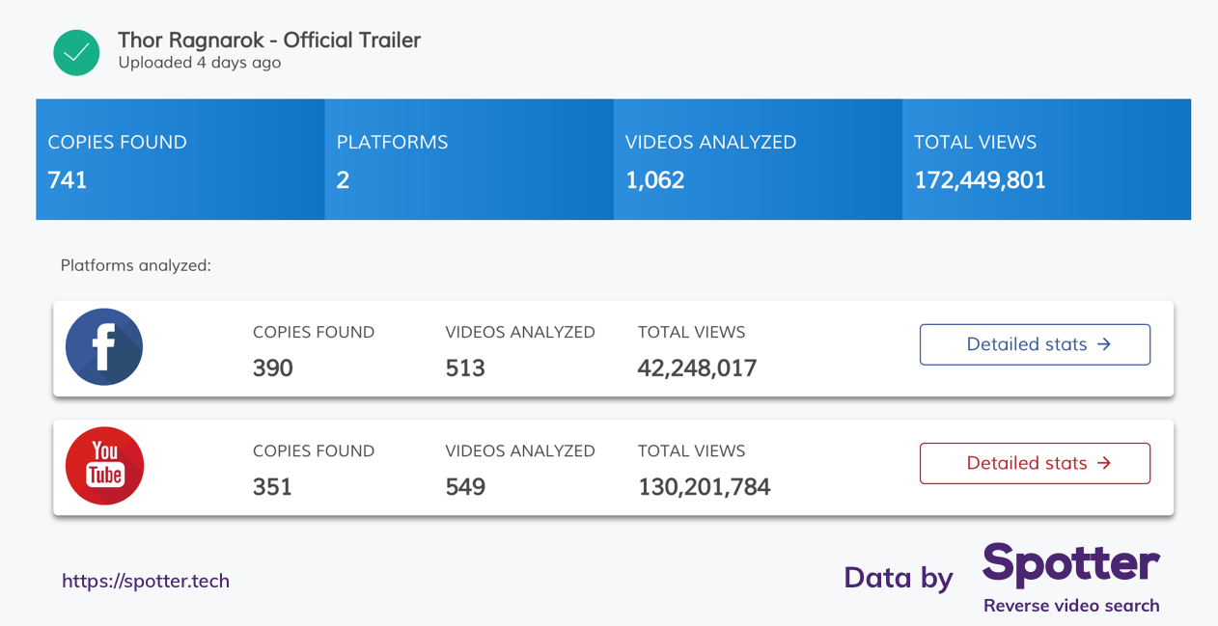
Task: Select the Videos Analyzed summary tile
Action: pos(758,160)
